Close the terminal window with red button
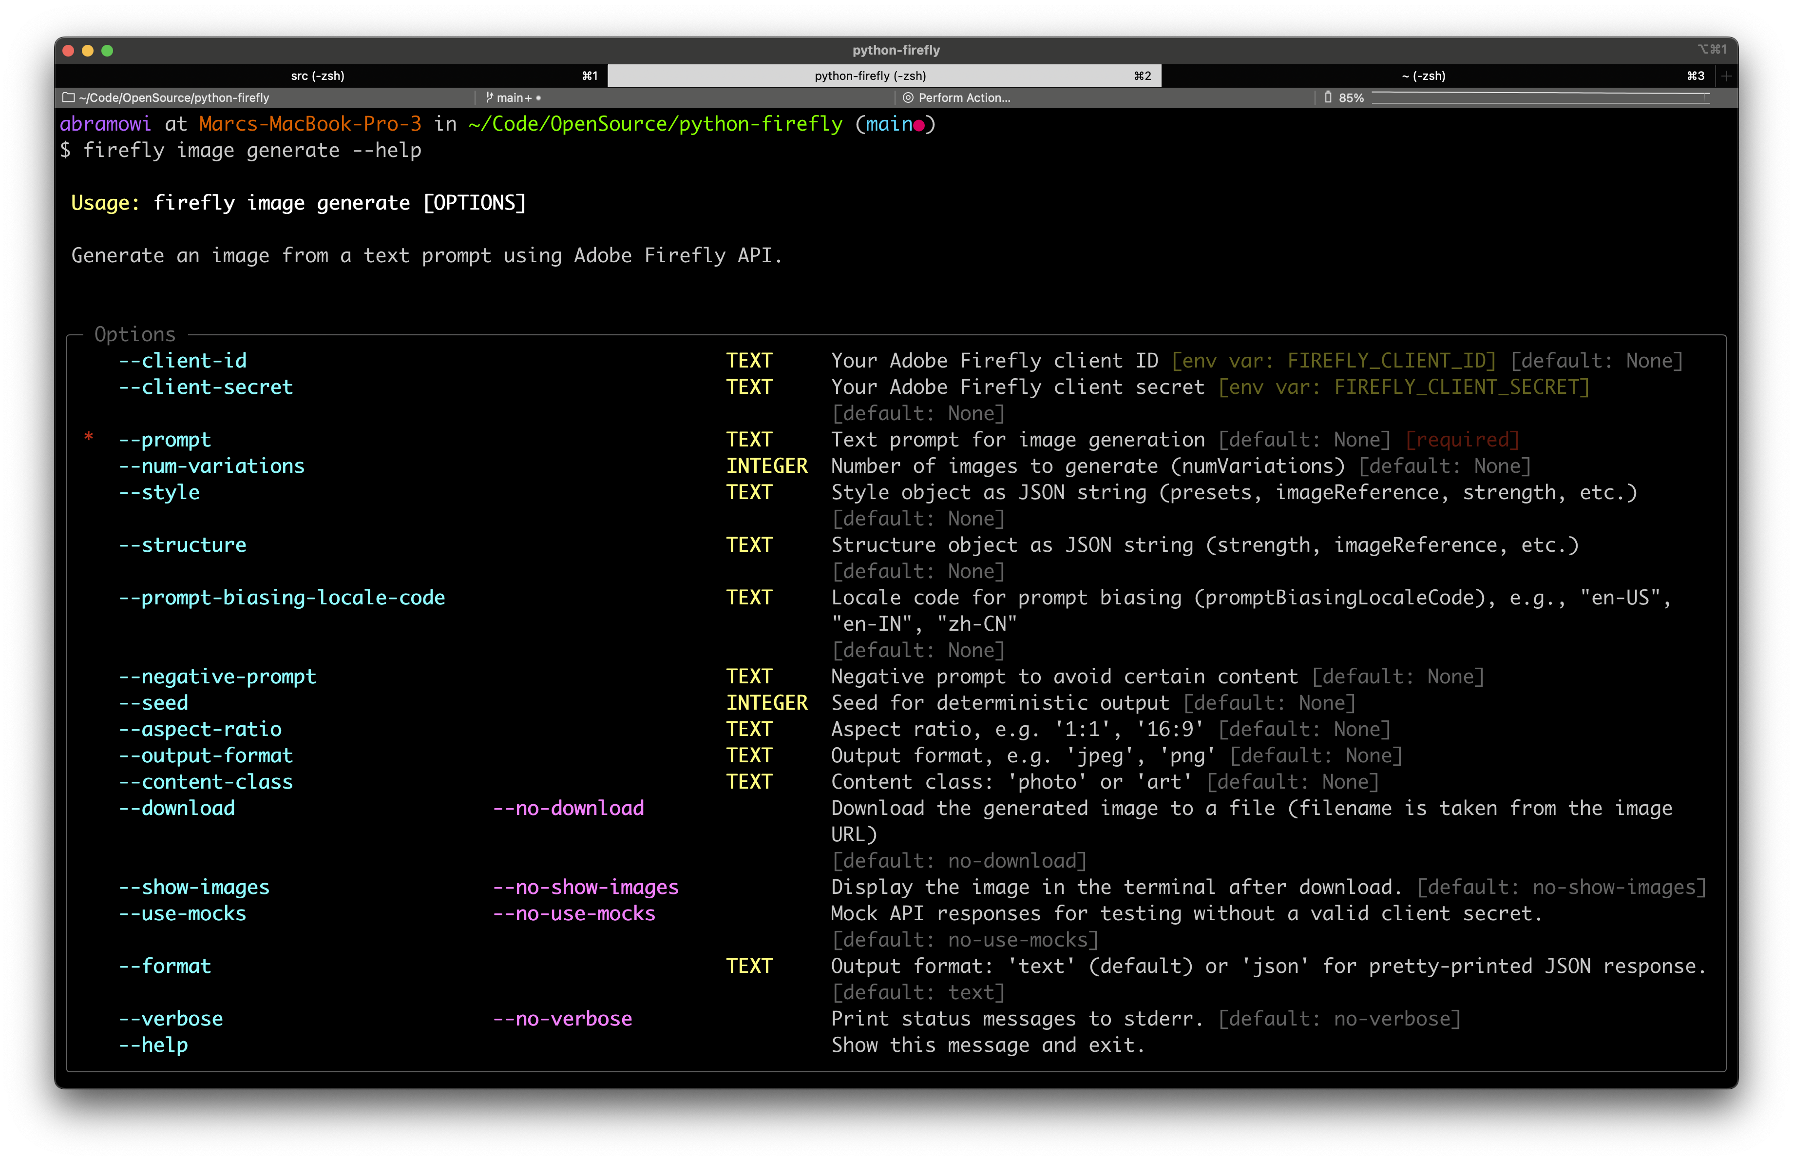The width and height of the screenshot is (1793, 1161). pyautogui.click(x=69, y=51)
